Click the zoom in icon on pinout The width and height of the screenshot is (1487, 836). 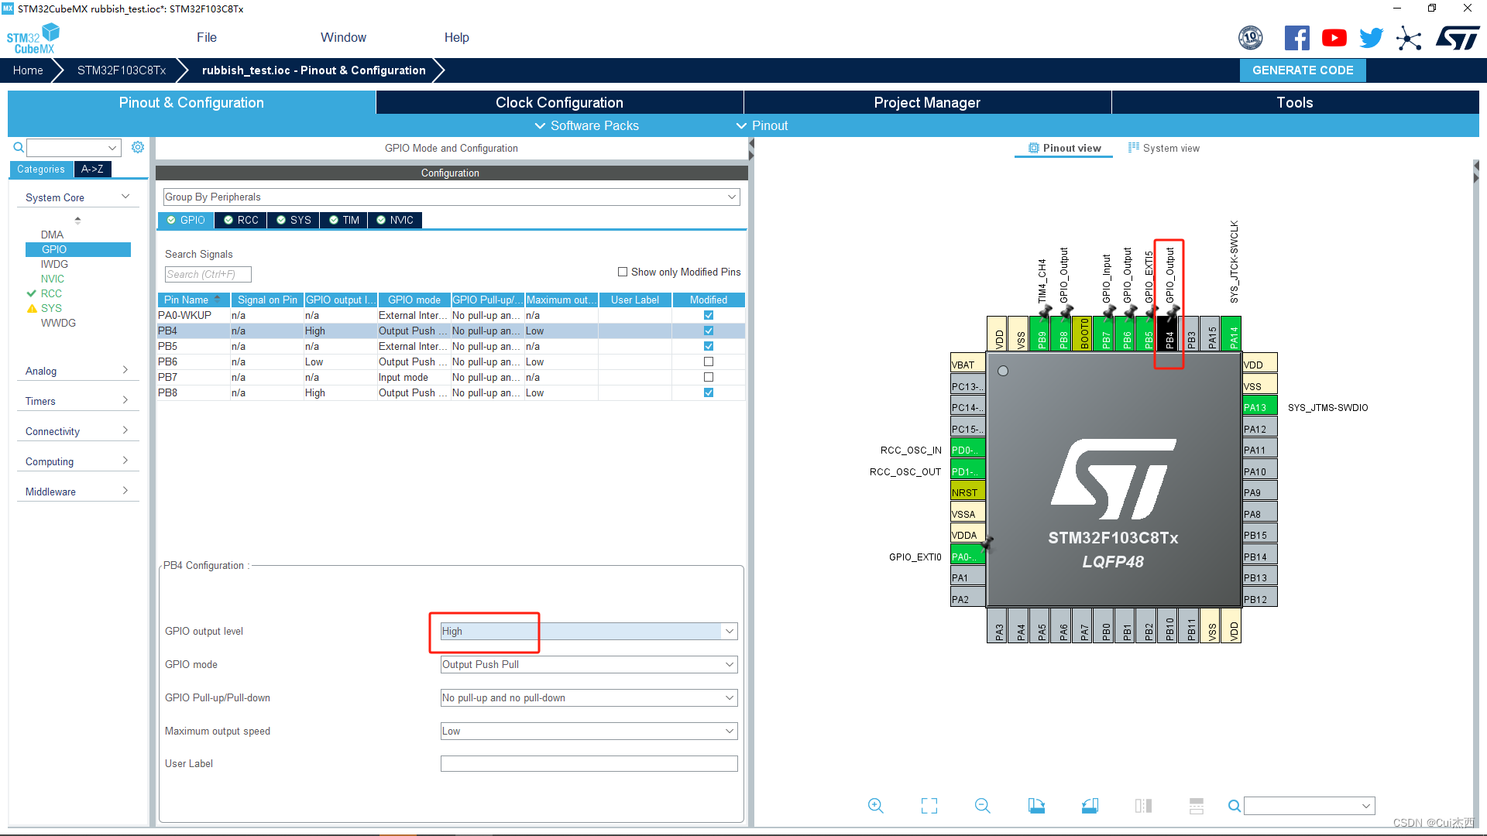[x=875, y=805]
